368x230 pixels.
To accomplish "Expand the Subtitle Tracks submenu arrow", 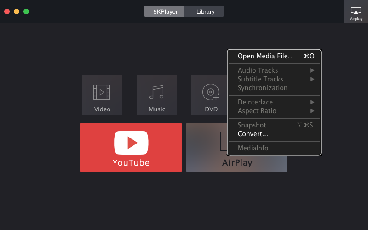I will coord(312,79).
